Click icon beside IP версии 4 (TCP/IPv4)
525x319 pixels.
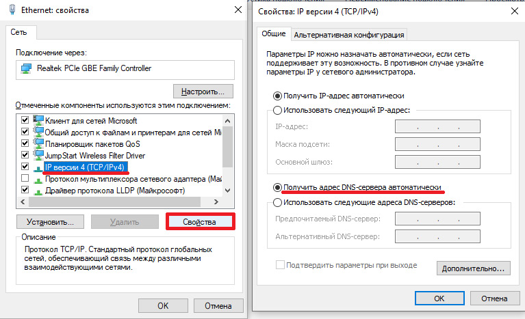pos(38,168)
